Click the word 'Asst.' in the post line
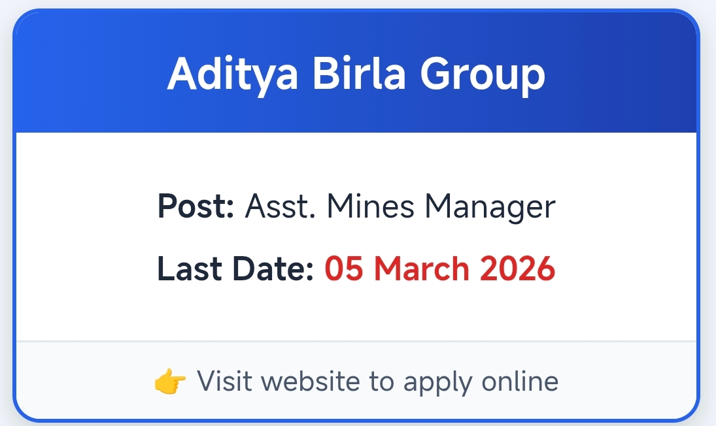Viewport: 716px width, 426px height. 281,207
